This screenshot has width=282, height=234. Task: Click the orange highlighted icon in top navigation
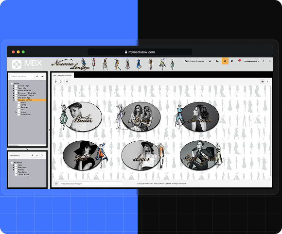pos(225,61)
